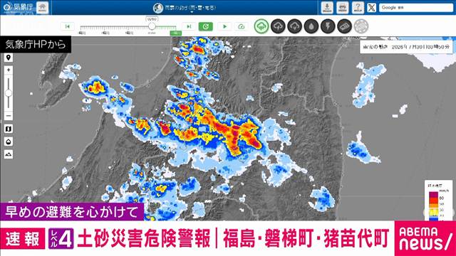Click the download image icon
This screenshot has height=256, width=456.
(327, 8)
